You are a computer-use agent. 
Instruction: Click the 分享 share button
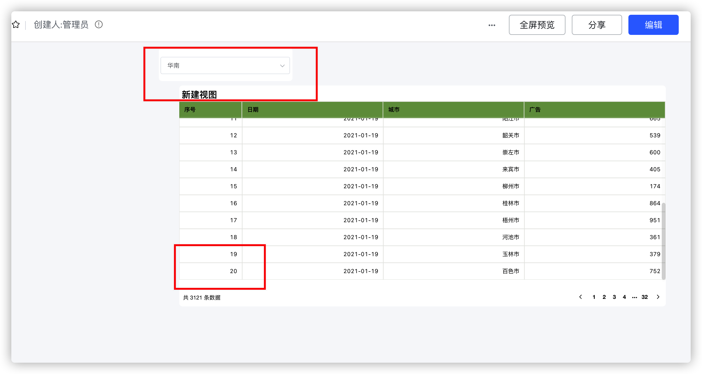(x=597, y=25)
